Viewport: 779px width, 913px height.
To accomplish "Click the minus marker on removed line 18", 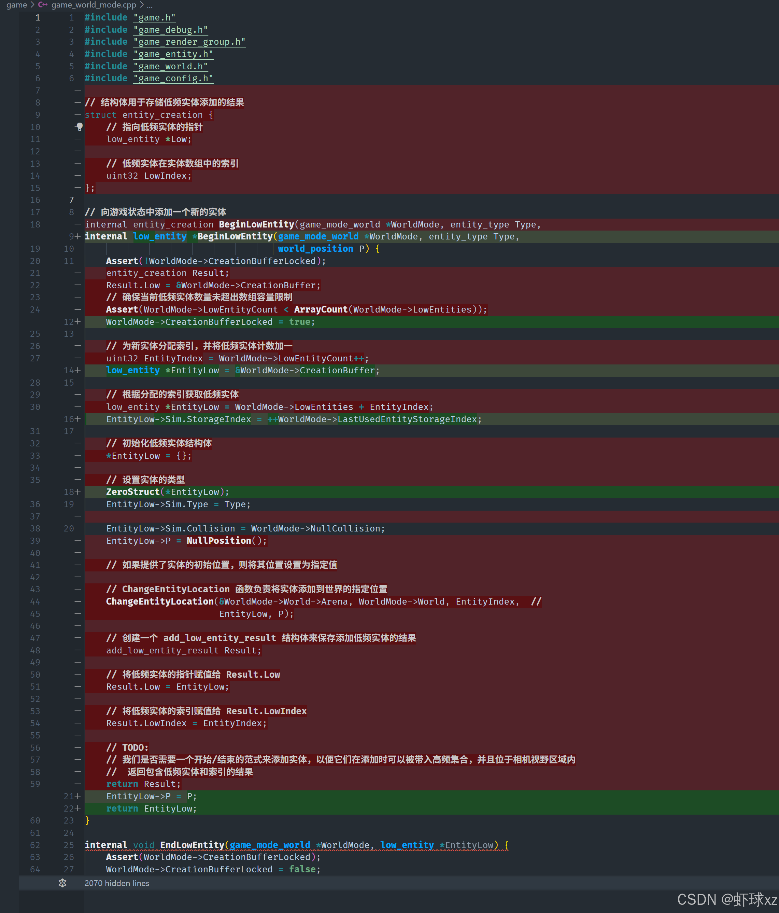I will (x=78, y=224).
